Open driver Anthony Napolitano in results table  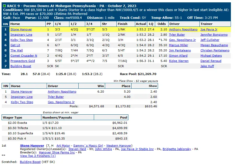(183, 29)
